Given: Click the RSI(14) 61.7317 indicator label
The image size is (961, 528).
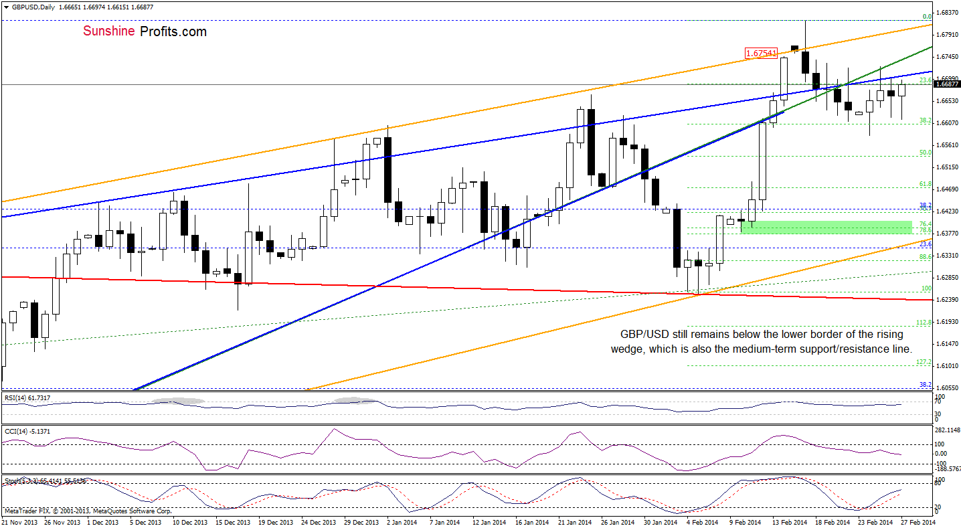Looking at the screenshot, I should pos(27,398).
